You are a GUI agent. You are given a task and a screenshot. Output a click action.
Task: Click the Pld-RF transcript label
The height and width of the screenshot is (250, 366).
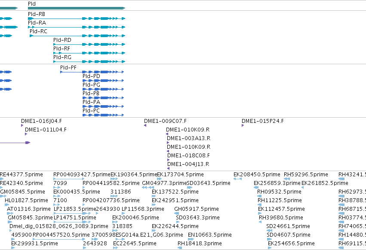62,49
